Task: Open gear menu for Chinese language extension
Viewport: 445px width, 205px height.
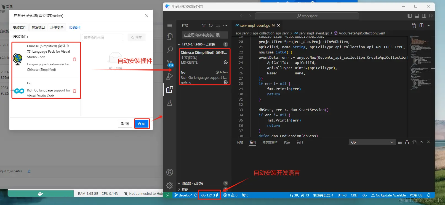Action: click(x=226, y=62)
